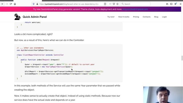
Task: Click the webcam video overlay thumbnail
Action: (x=163, y=95)
